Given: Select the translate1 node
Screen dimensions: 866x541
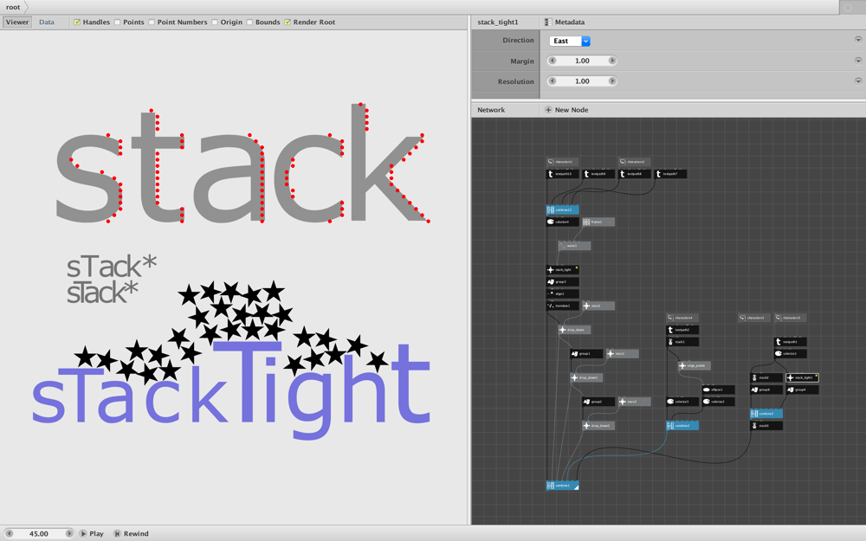Looking at the screenshot, I should (563, 306).
